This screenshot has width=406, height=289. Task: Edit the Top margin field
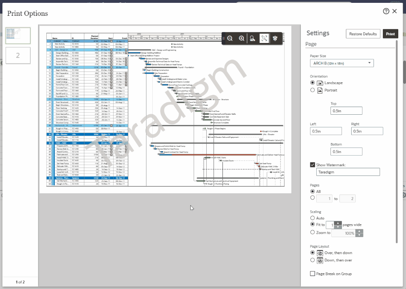(x=346, y=111)
